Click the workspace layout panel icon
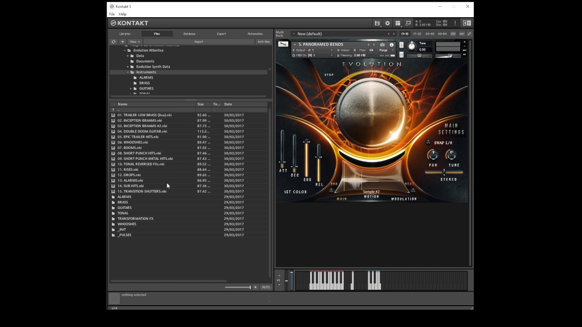Image resolution: width=582 pixels, height=327 pixels. (x=398, y=23)
